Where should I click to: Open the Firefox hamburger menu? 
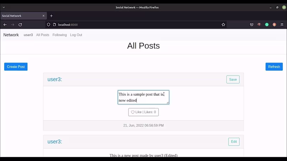point(282,24)
